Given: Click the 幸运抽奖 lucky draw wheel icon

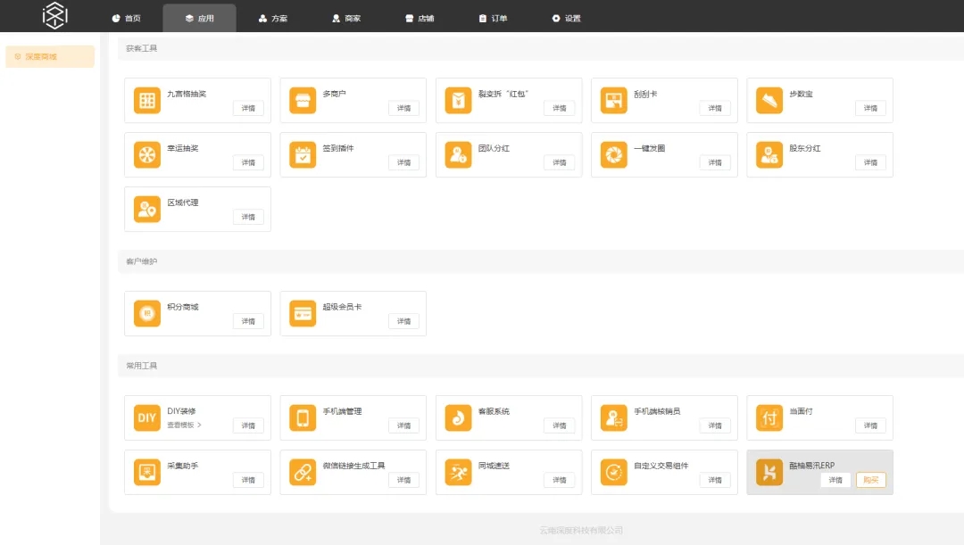Looking at the screenshot, I should [146, 153].
